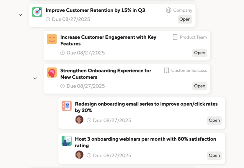Change Open status on Strengthen Onboarding Experience
Screen dimensions: 244x168
click(200, 86)
